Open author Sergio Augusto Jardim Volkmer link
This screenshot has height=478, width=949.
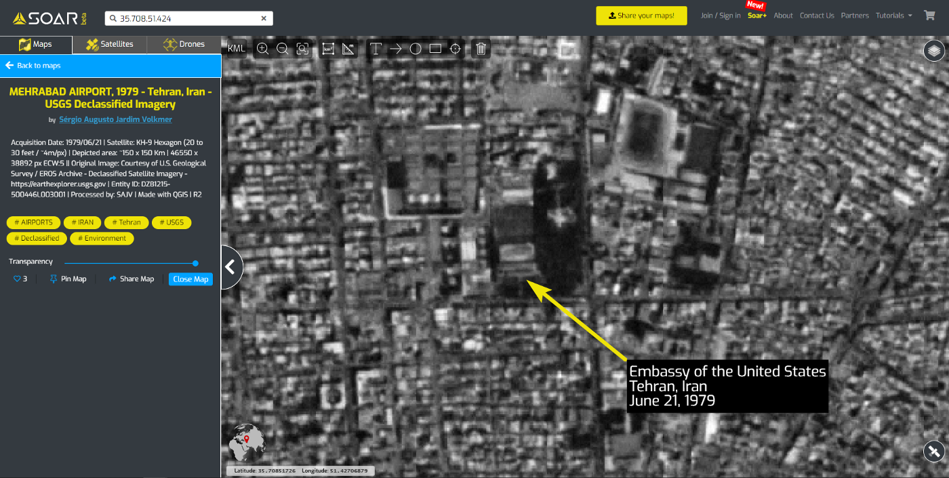(115, 119)
